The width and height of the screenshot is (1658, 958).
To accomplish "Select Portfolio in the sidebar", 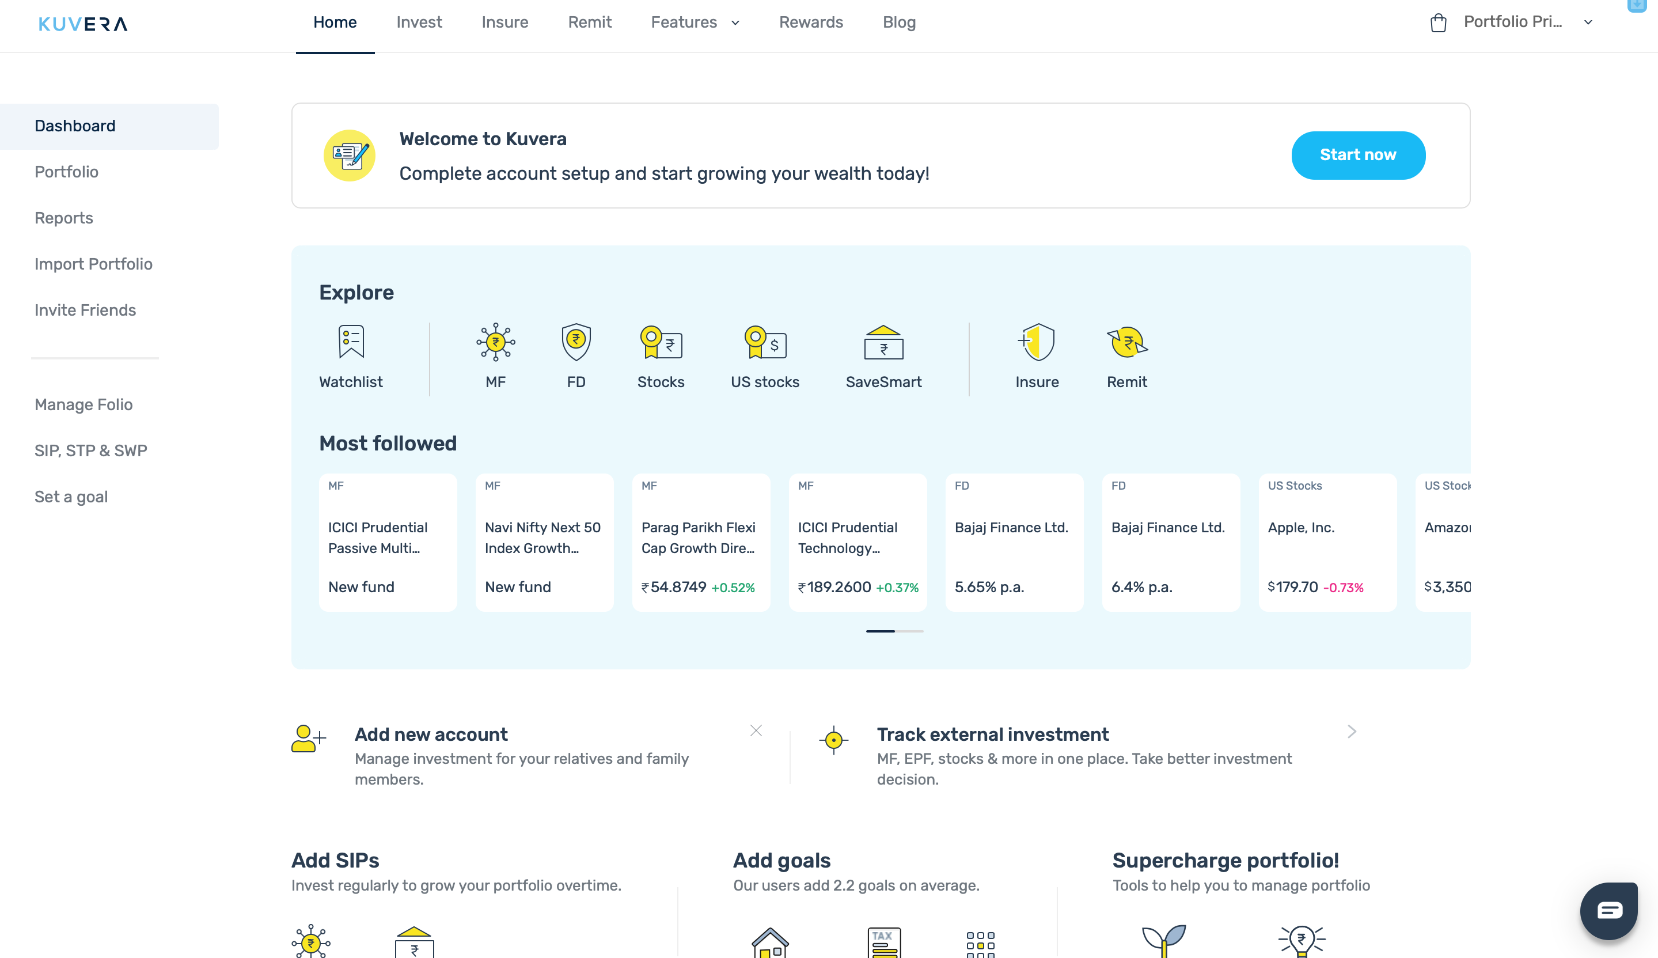I will click(x=66, y=172).
